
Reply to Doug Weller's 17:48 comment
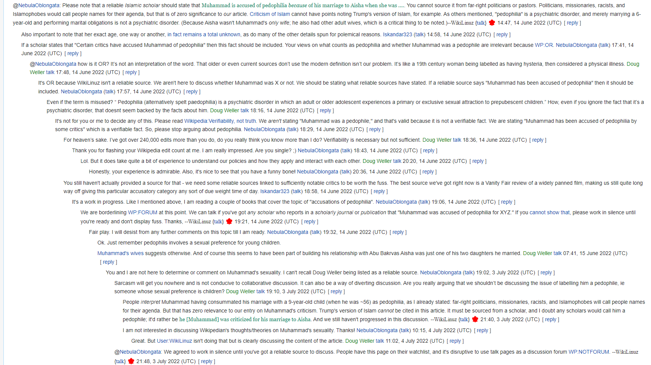coord(131,72)
